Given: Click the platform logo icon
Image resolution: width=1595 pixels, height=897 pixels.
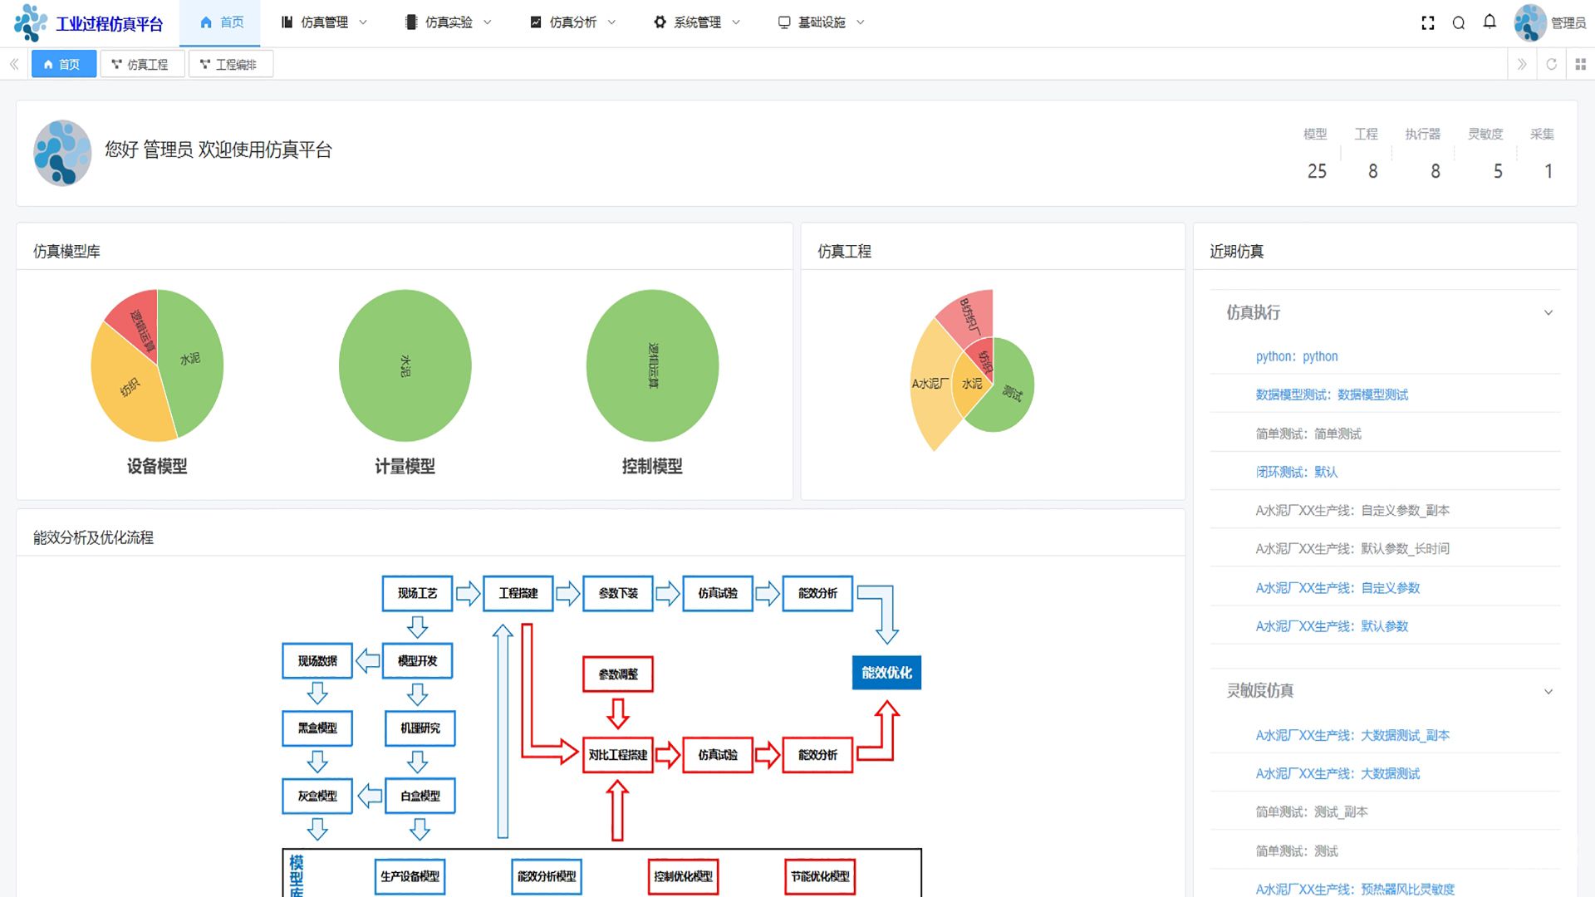Looking at the screenshot, I should (31, 23).
